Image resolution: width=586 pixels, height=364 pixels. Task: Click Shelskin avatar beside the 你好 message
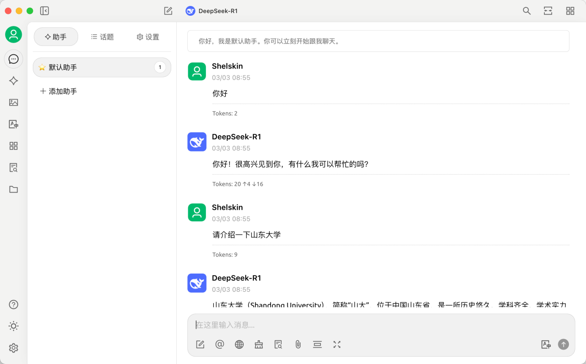coord(197,71)
